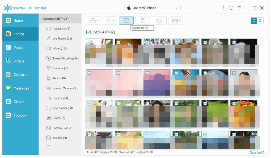271x158 pixels.
Task: Switch to large thumbnail grid view
Action: (254, 21)
